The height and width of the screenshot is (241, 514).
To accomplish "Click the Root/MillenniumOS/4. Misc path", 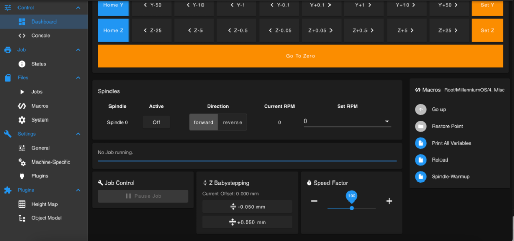I will [474, 90].
